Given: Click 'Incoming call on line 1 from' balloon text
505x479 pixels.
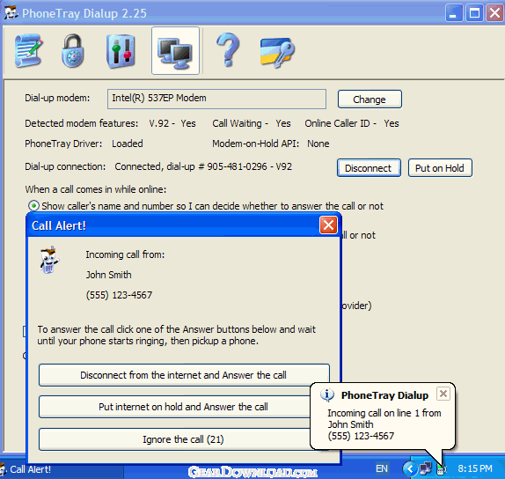Looking at the screenshot, I should pos(384,413).
